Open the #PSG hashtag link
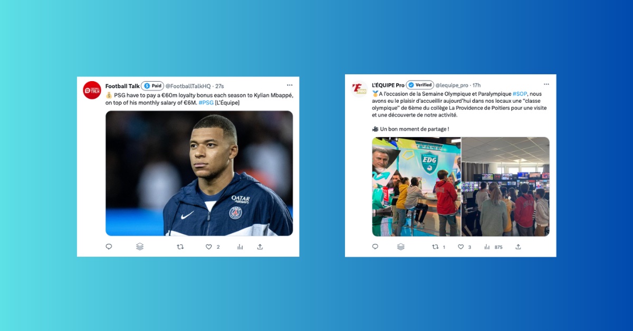Image resolution: width=633 pixels, height=331 pixels. [206, 103]
